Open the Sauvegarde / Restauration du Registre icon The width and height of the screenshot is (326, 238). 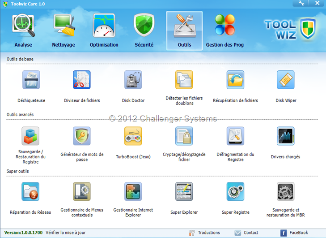point(30,136)
